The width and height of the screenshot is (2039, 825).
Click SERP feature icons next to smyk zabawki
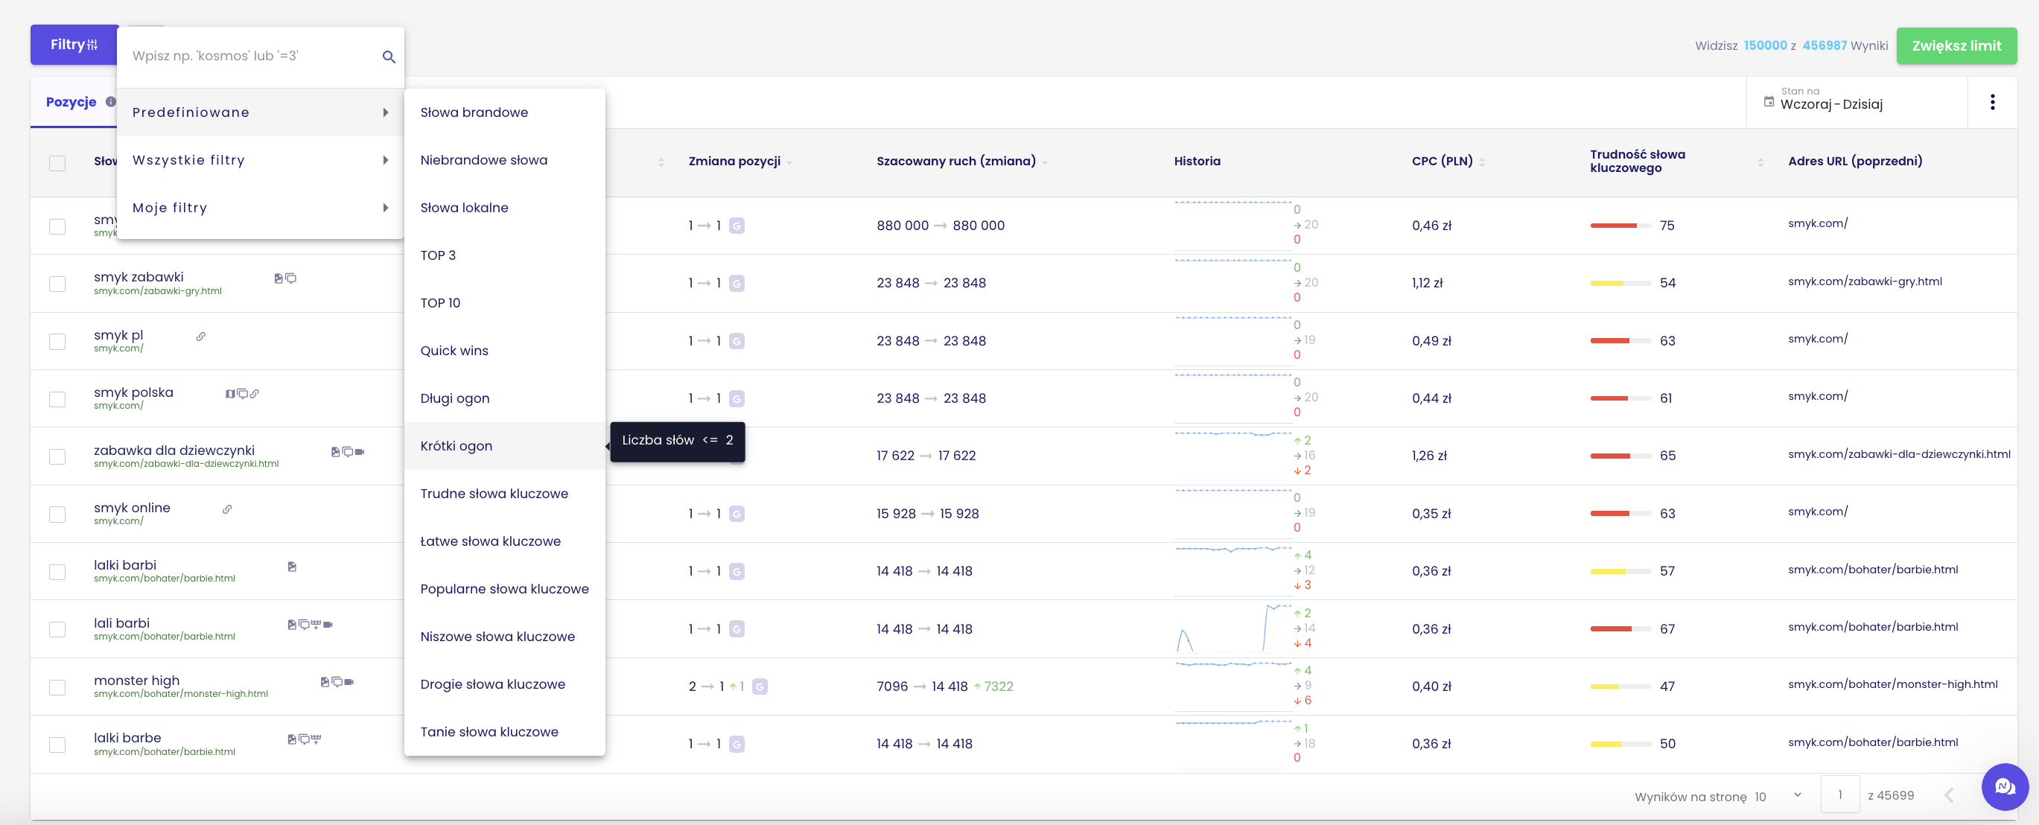point(285,278)
